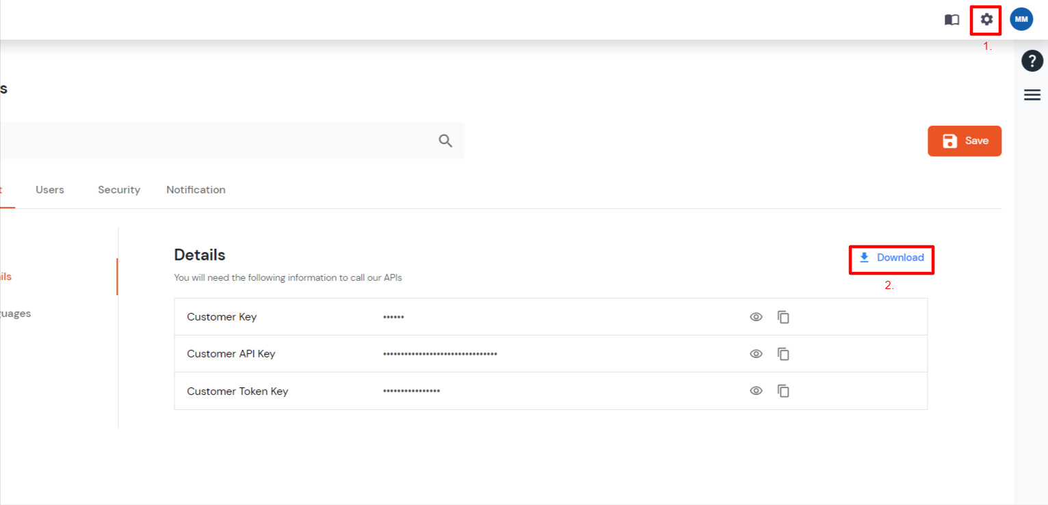Click the masked Customer Token Key dots

click(x=411, y=391)
